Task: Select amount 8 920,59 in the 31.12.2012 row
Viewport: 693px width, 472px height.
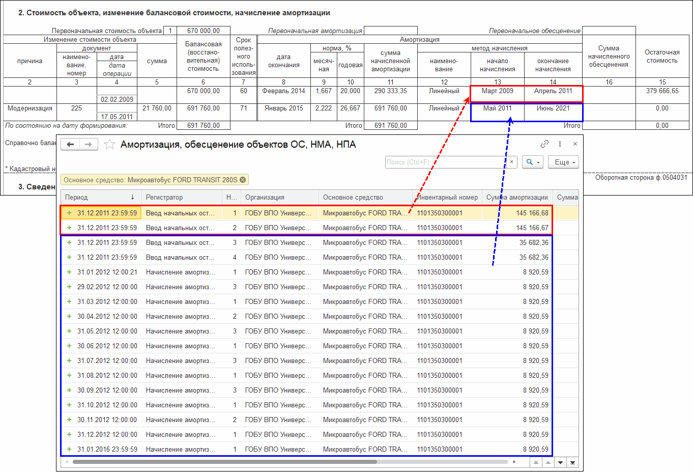Action: [x=517, y=434]
